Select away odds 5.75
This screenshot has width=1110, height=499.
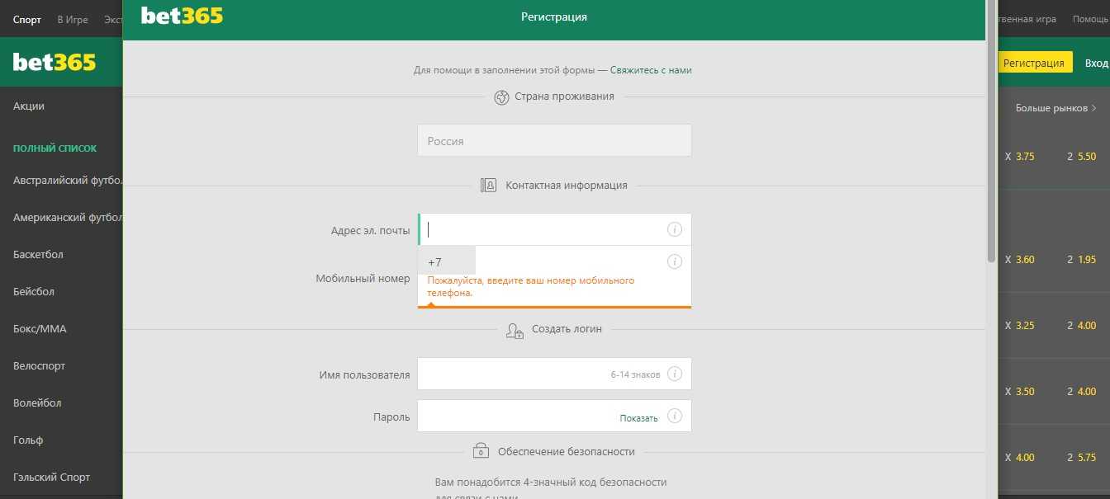1087,457
